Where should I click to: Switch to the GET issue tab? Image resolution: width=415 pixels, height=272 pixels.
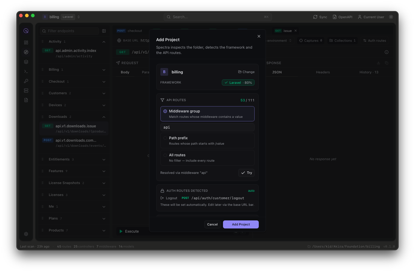286,31
